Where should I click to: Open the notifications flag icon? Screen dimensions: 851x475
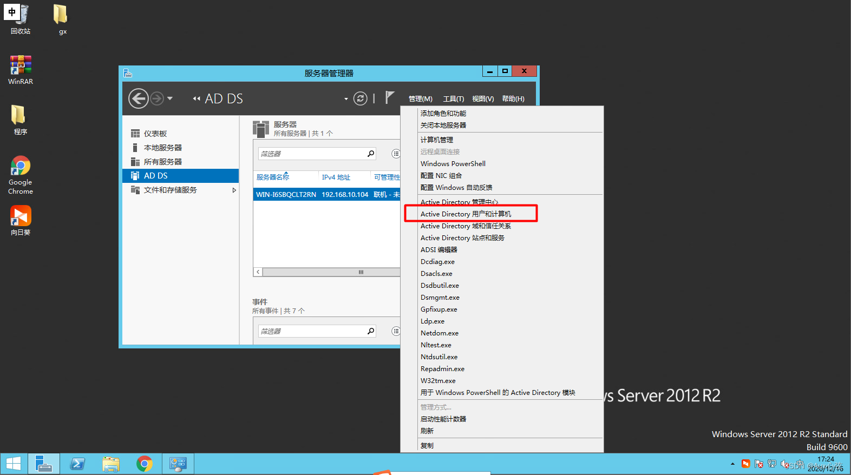coord(390,97)
